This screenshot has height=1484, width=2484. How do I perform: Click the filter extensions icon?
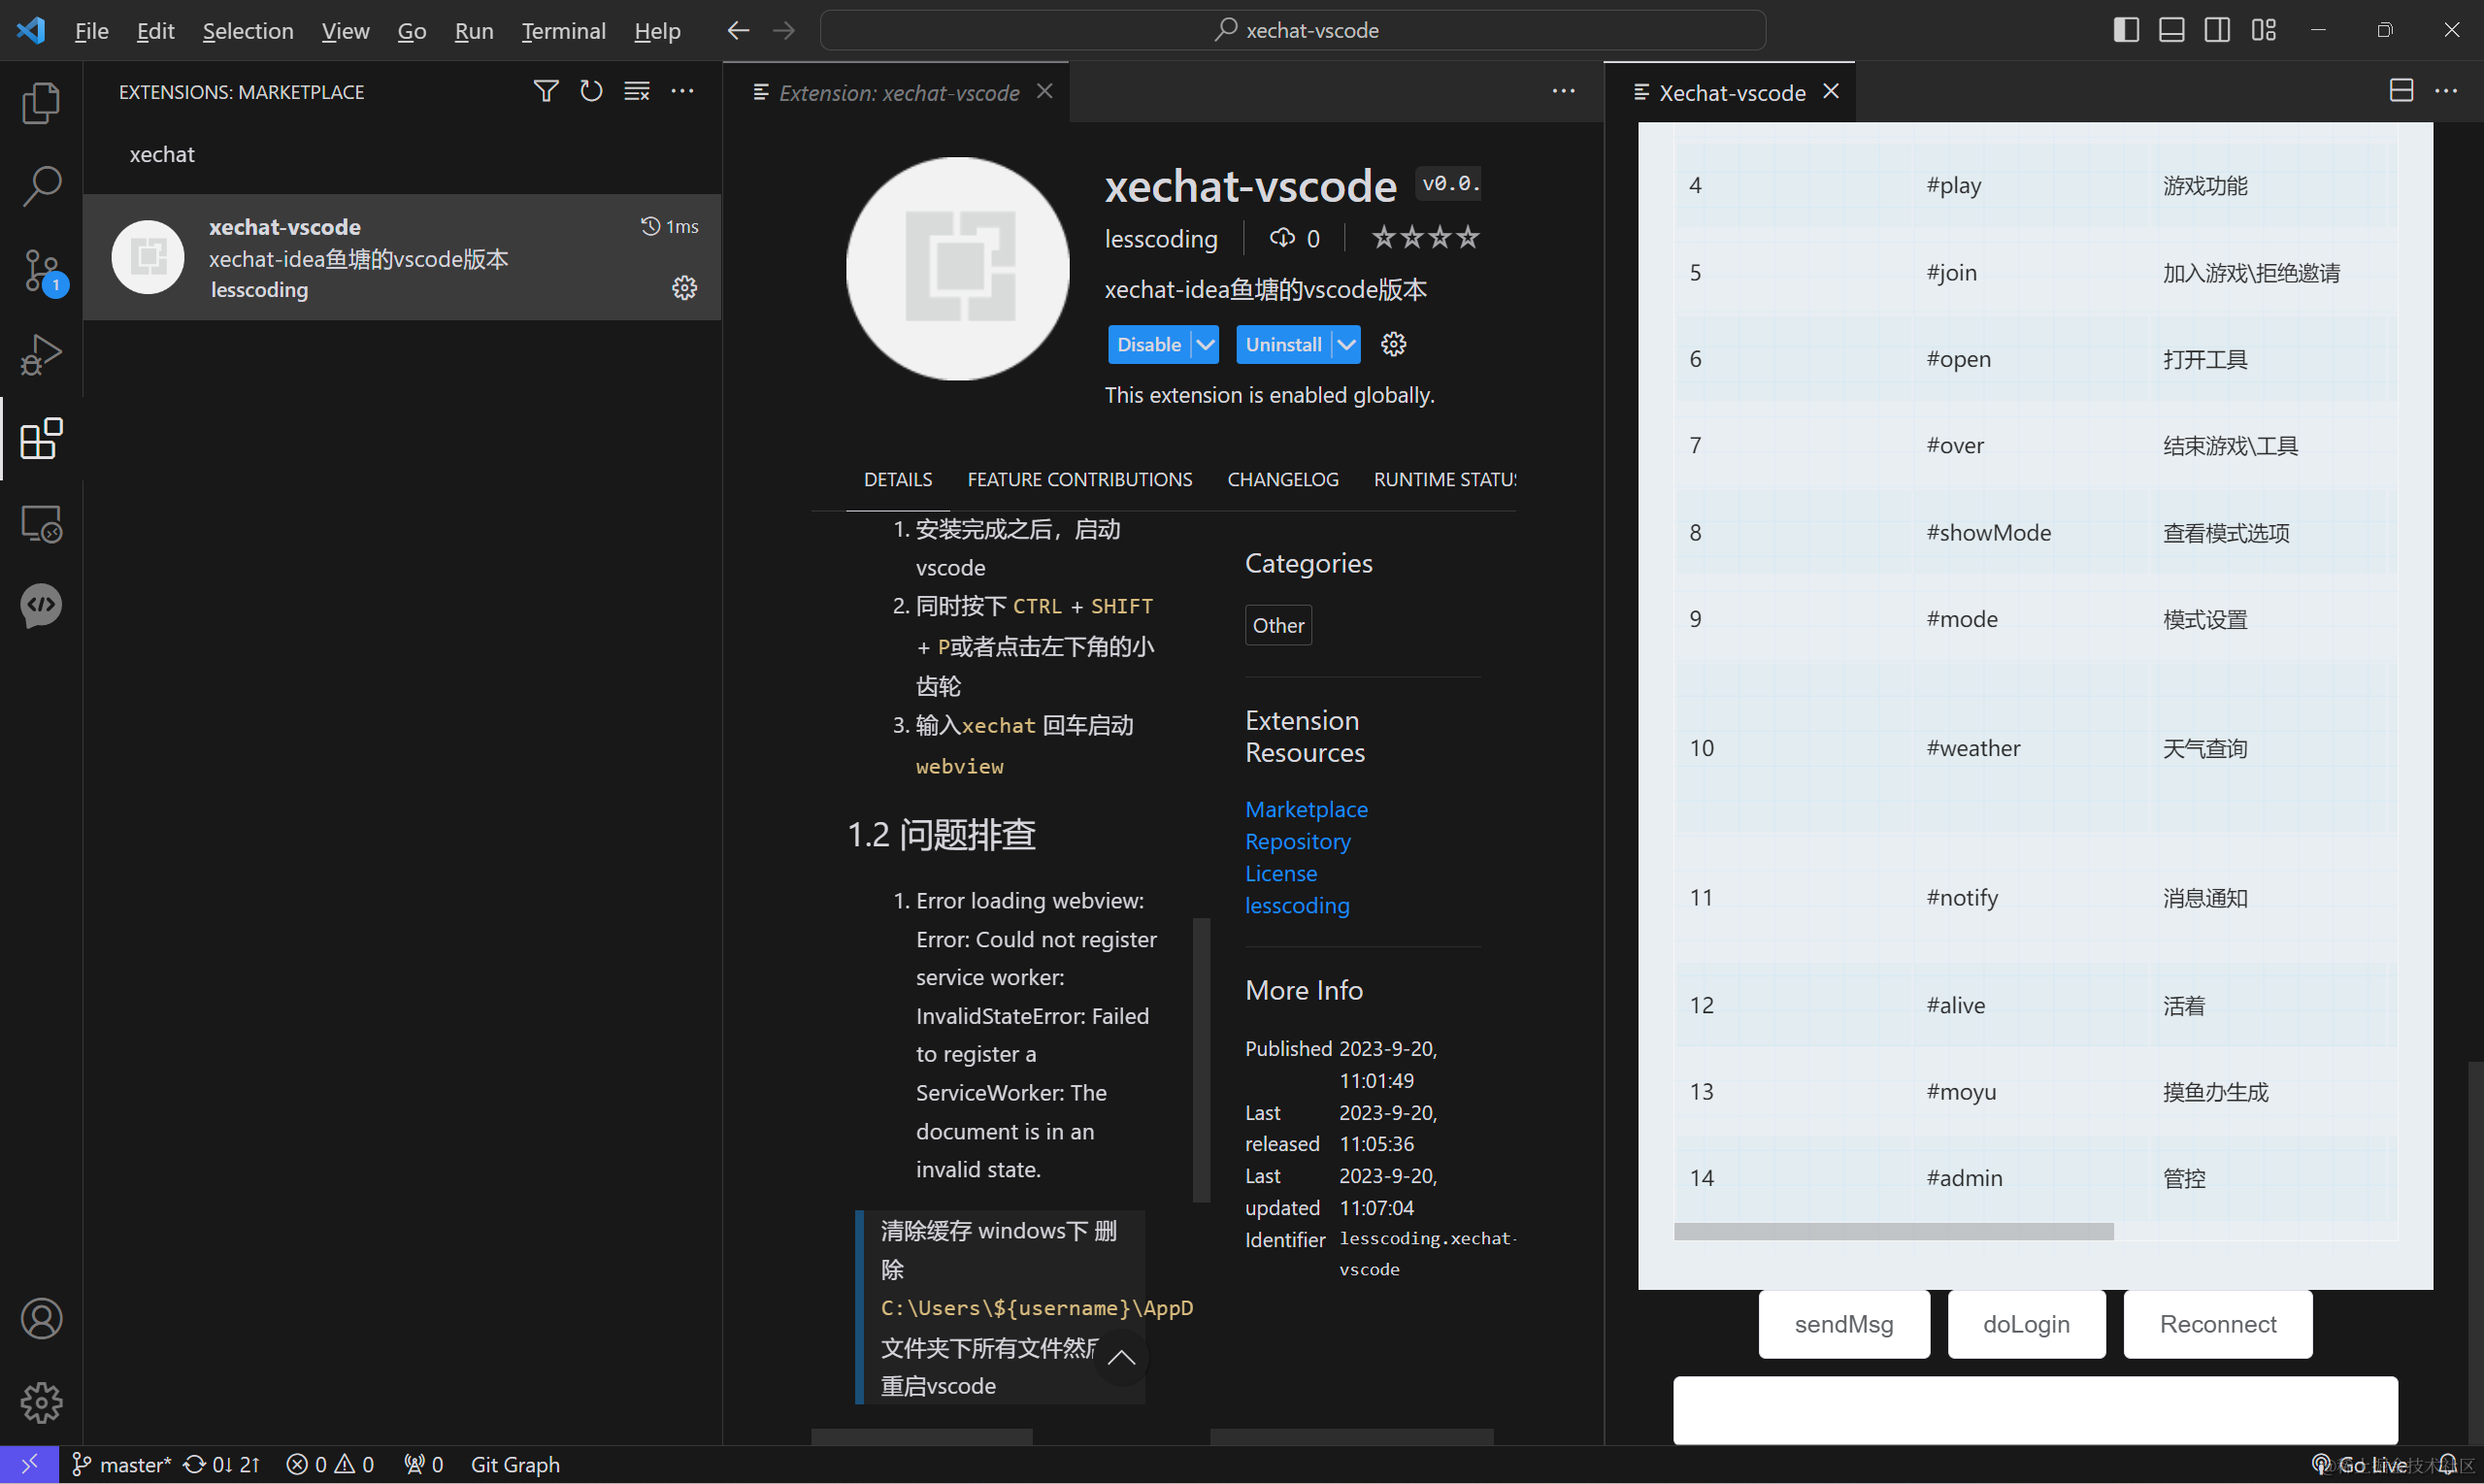[x=546, y=90]
